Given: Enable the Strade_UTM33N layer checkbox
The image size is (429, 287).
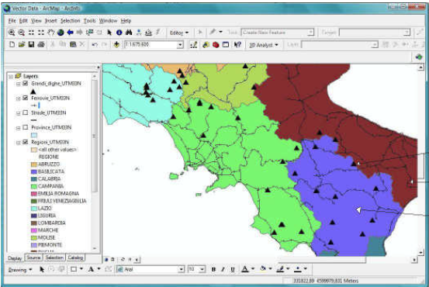Looking at the screenshot, I should (x=25, y=112).
